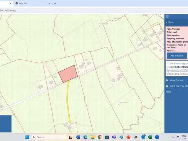Click the Back chevron in the panel
Screen dimensions: 188x141
[x=167, y=22]
